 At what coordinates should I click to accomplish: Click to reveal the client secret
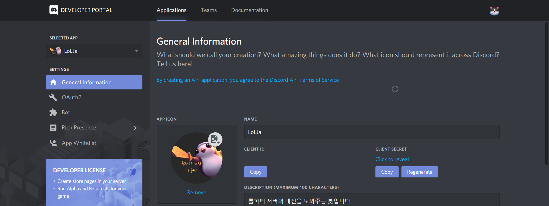392,159
